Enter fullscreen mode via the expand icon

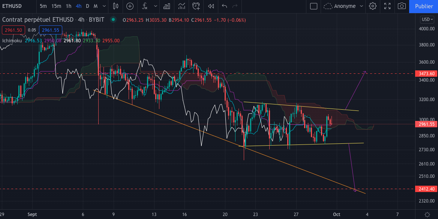[x=387, y=6]
